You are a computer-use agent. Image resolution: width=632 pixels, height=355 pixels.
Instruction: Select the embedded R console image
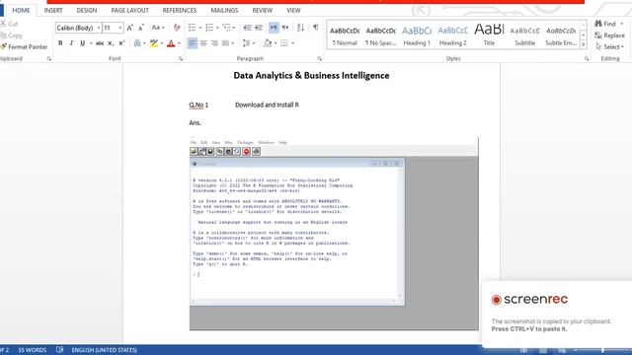coord(334,234)
